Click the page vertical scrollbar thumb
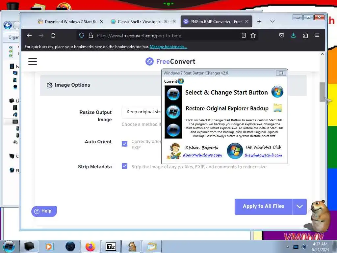The image size is (337, 253). pos(322,92)
